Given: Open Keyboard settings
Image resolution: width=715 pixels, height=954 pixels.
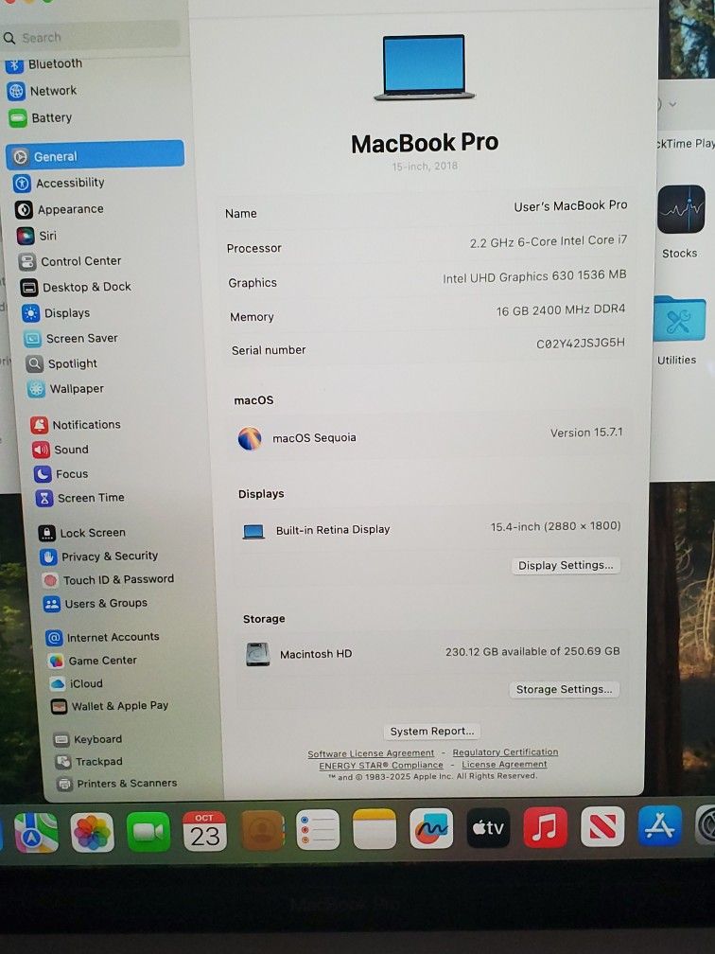Looking at the screenshot, I should (x=88, y=740).
